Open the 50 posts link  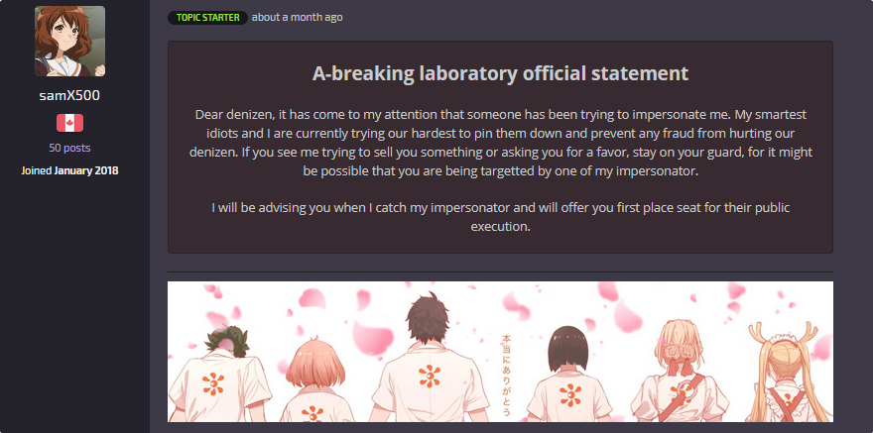(x=69, y=148)
